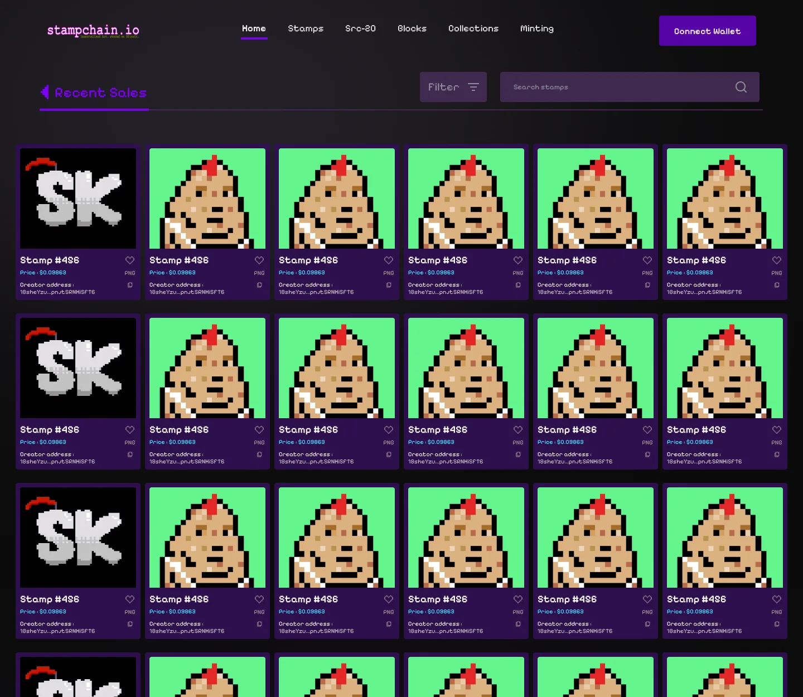Click the stampchain.io logo
The height and width of the screenshot is (697, 803).
click(93, 30)
